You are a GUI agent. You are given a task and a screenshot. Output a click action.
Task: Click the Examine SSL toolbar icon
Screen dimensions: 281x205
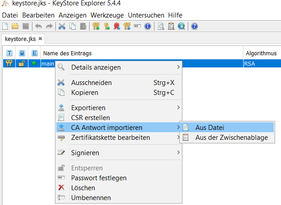[x=181, y=26]
